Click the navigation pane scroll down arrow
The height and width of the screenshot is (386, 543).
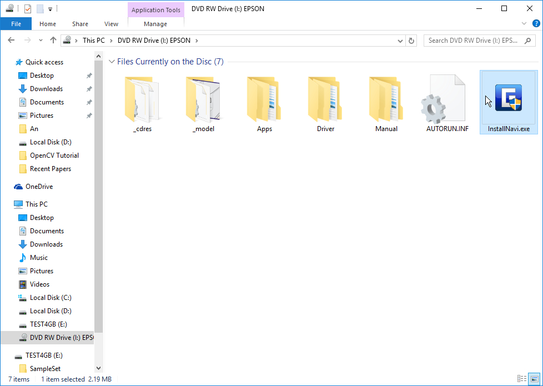click(99, 368)
